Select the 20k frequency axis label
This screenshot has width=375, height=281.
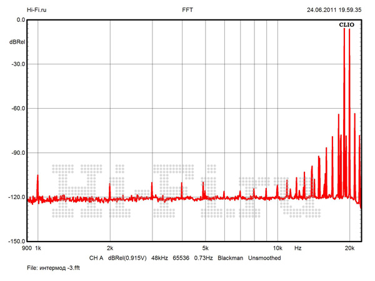pos(349,248)
